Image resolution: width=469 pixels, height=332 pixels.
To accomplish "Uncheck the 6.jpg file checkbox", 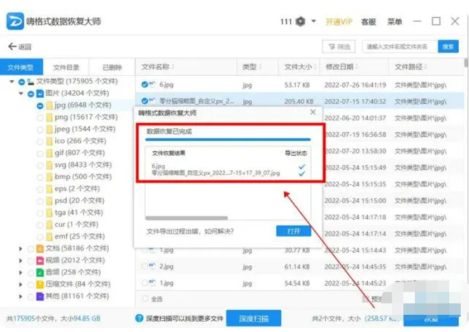I will tap(144, 85).
